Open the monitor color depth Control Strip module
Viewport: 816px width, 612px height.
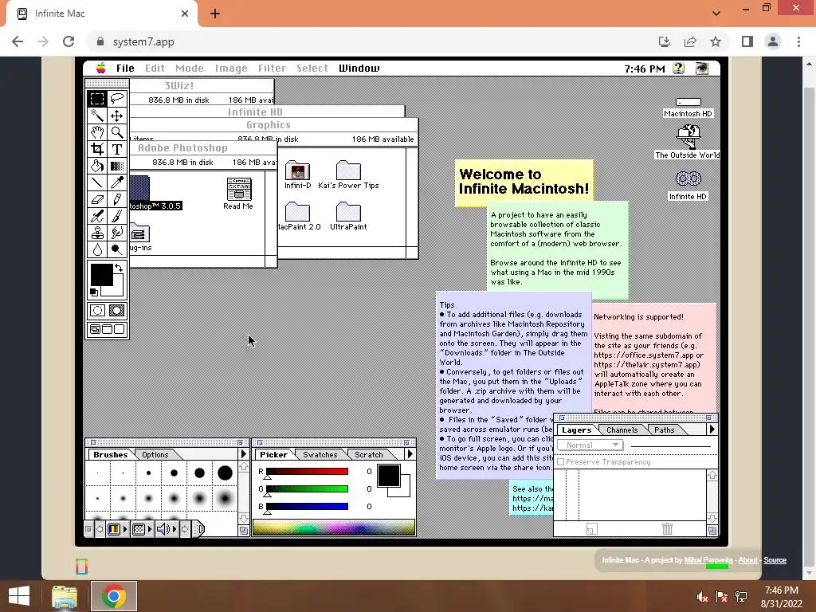point(116,529)
